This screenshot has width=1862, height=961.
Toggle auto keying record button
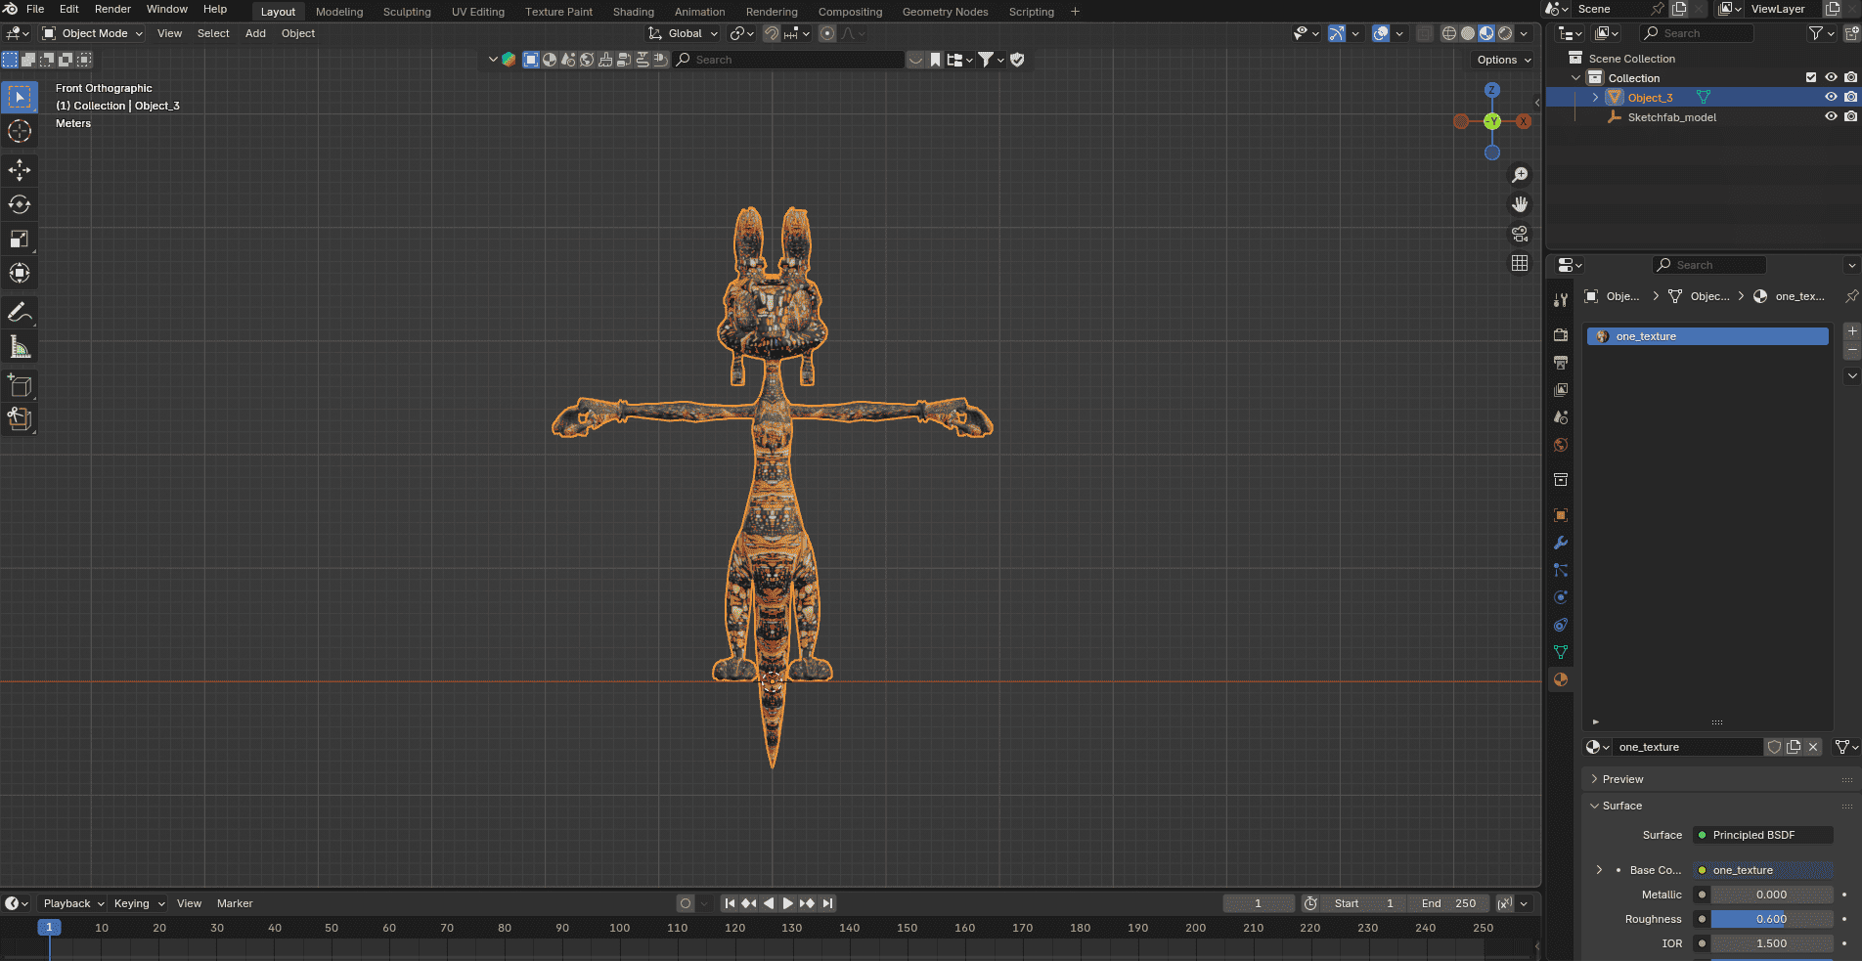click(x=686, y=903)
